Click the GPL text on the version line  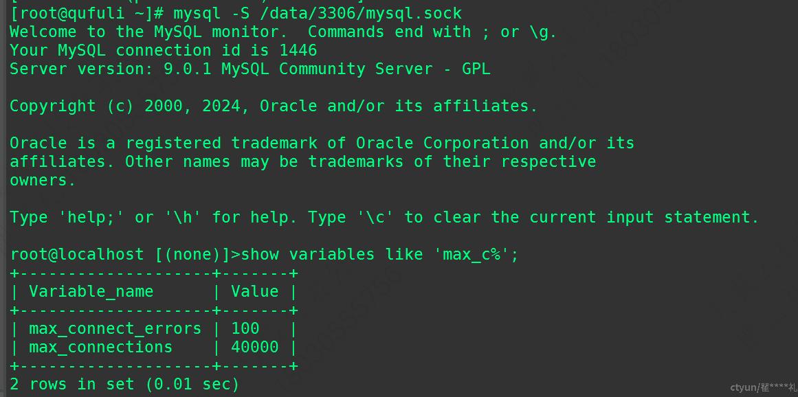tap(476, 69)
